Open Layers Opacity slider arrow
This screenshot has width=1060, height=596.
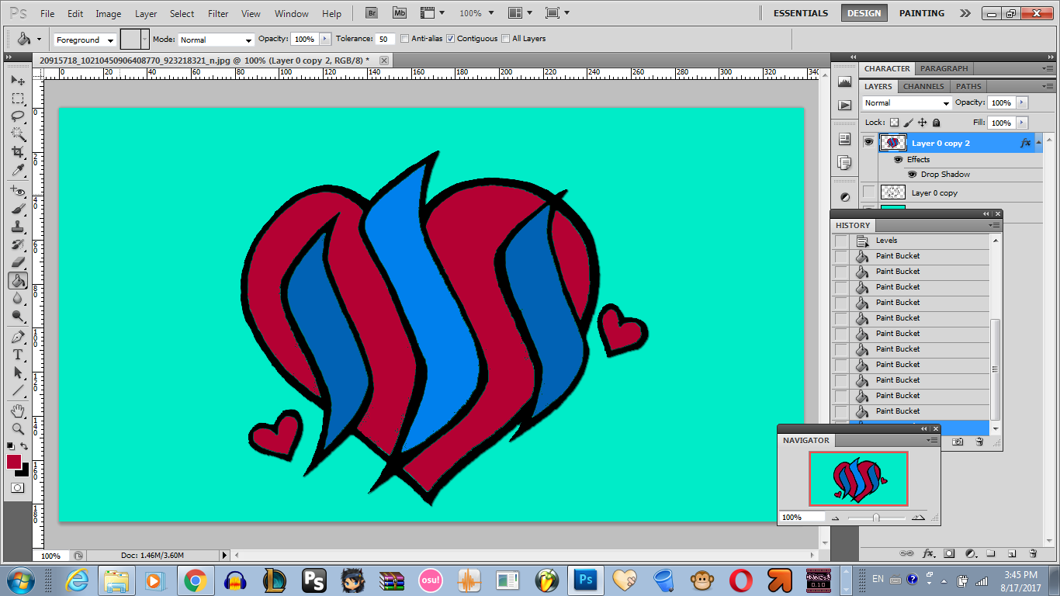(1021, 102)
